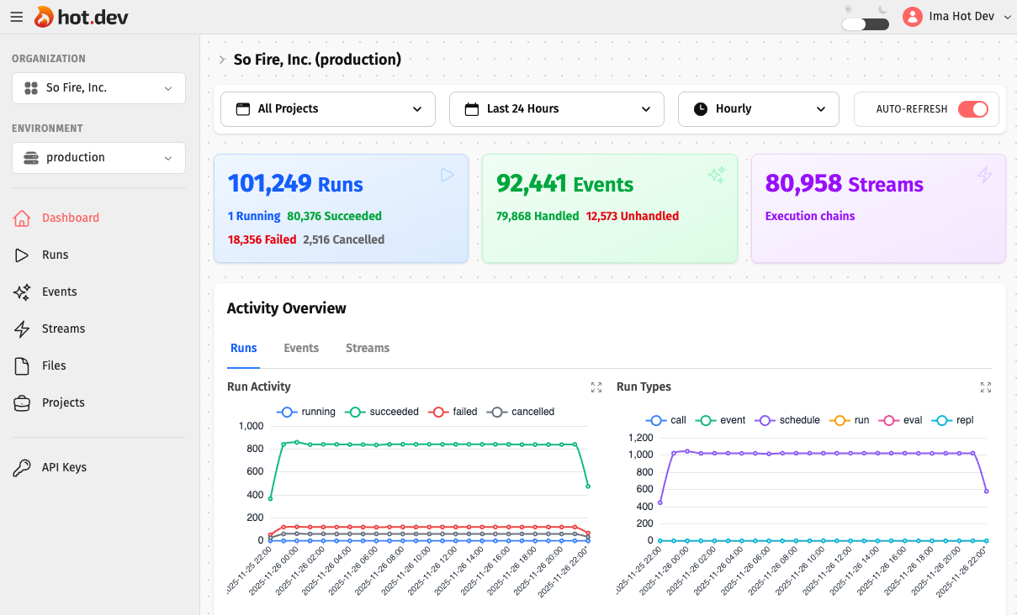Viewport: 1017px width, 615px height.
Task: Disable the AUTO-REFRESH toggle
Action: pos(972,108)
